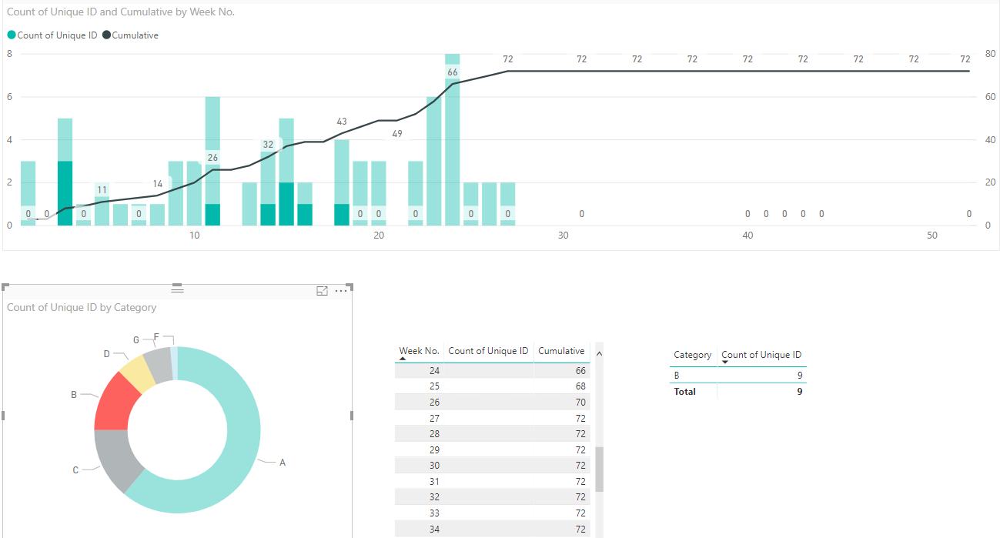This screenshot has width=1000, height=538.
Task: Click the Category column header
Action: 692,355
